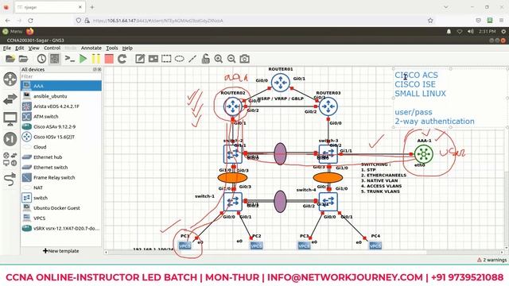
Task: Open the Help menu
Action: (127, 48)
